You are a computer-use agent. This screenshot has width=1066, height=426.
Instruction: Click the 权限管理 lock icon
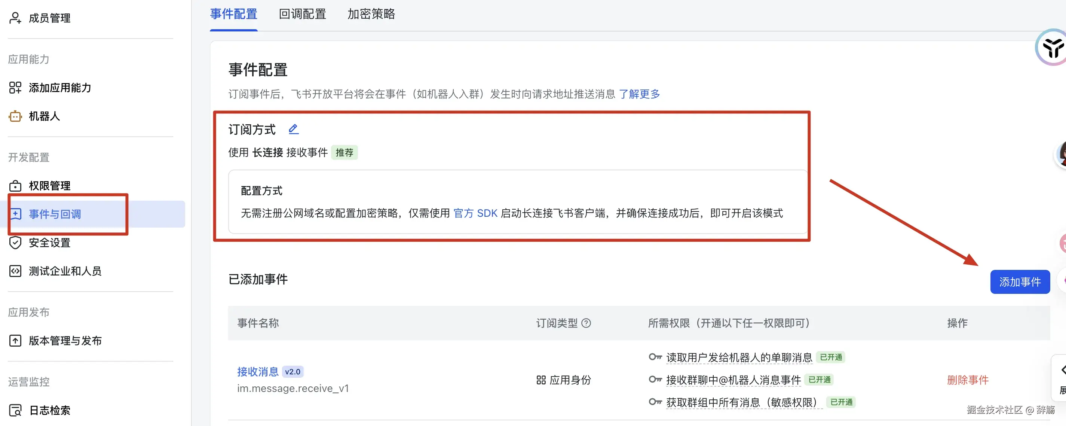point(15,186)
